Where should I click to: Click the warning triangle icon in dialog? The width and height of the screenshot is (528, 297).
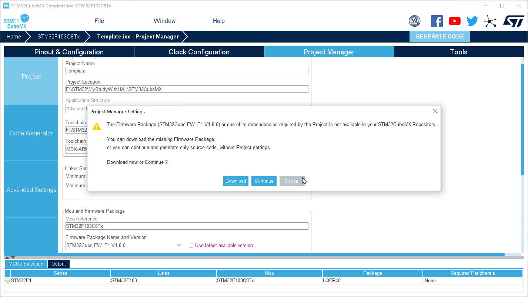tap(97, 126)
